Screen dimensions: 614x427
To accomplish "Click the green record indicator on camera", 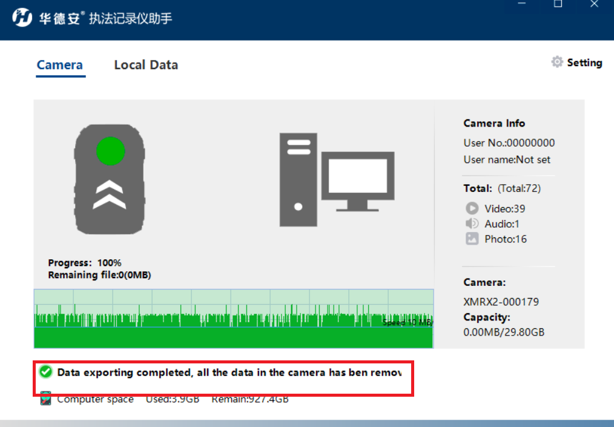I will click(x=110, y=151).
